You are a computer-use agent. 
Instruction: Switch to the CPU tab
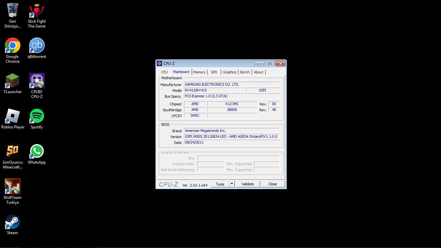[164, 72]
